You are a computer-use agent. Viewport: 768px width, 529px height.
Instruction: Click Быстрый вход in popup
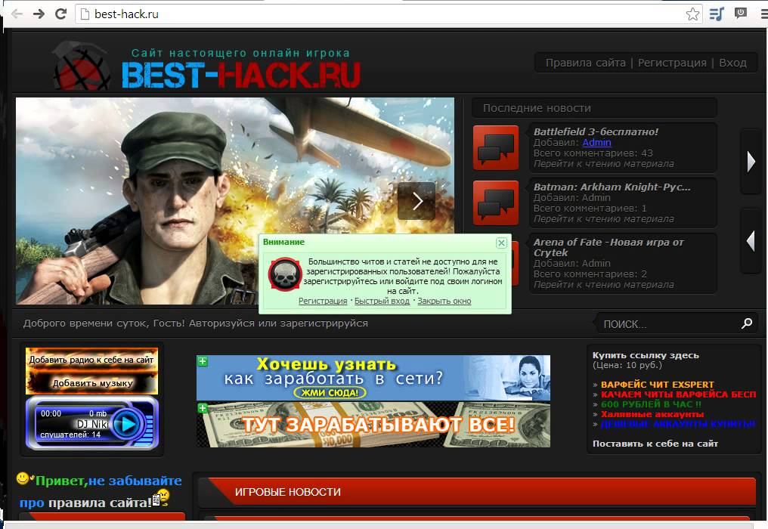pos(382,302)
